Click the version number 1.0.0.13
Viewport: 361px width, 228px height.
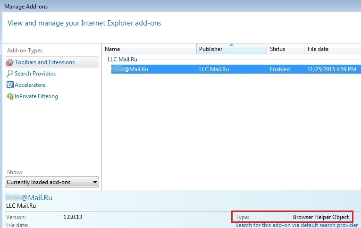tap(72, 217)
